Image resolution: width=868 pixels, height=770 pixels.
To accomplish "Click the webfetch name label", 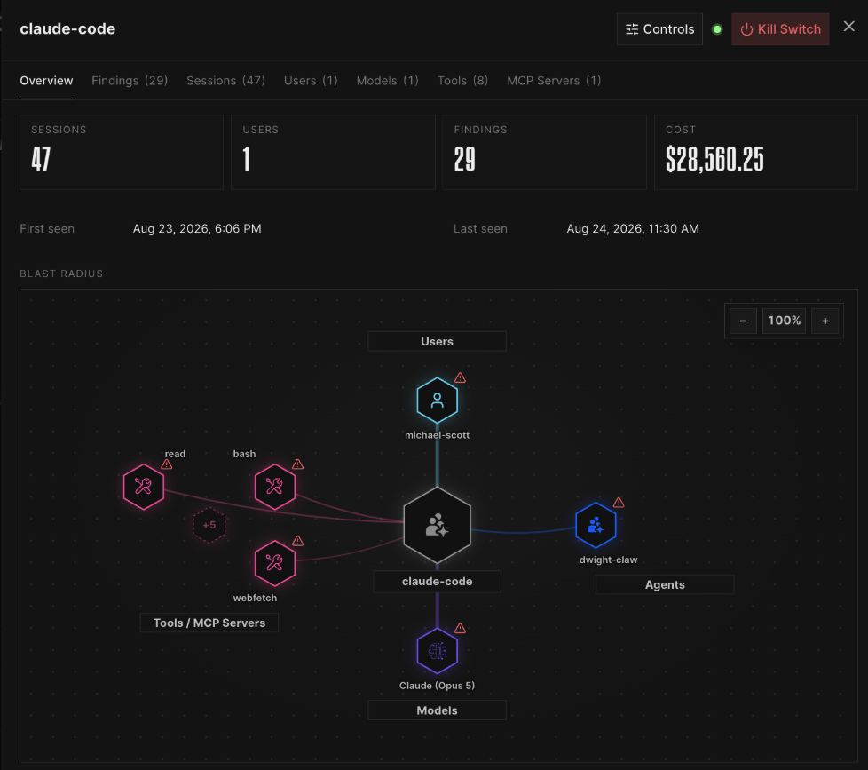I will click(x=255, y=598).
